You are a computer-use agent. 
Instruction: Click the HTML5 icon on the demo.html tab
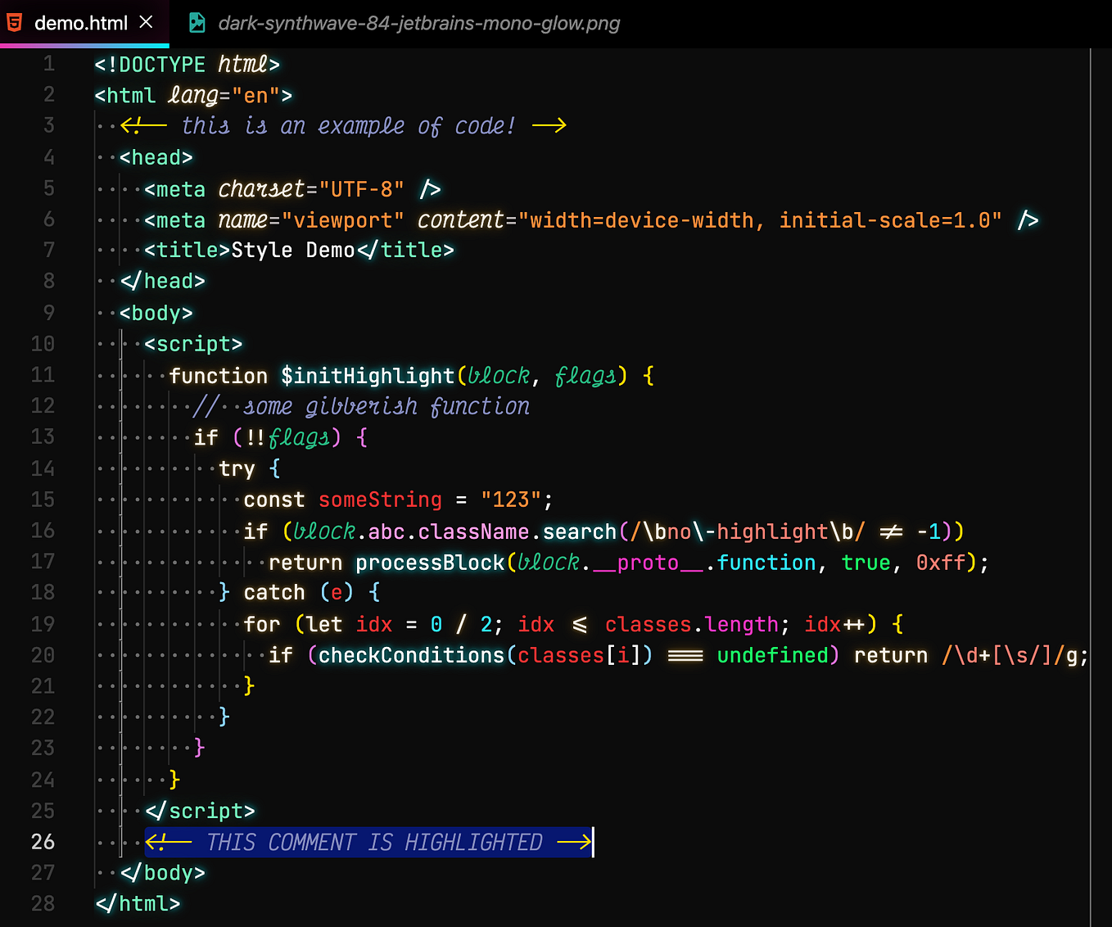click(x=15, y=23)
